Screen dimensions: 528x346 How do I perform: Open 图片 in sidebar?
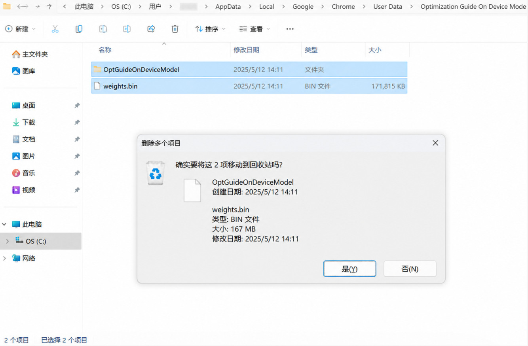[x=23, y=156]
